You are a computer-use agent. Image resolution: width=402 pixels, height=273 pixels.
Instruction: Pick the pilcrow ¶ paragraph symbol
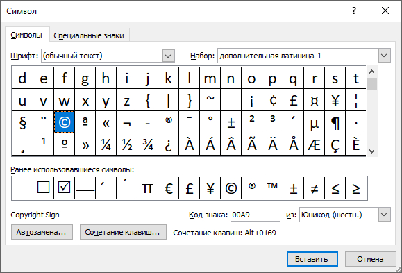(x=335, y=122)
